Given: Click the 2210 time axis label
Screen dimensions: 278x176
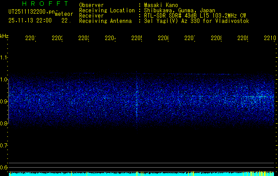Looking at the screenshot, I should coord(270,38).
